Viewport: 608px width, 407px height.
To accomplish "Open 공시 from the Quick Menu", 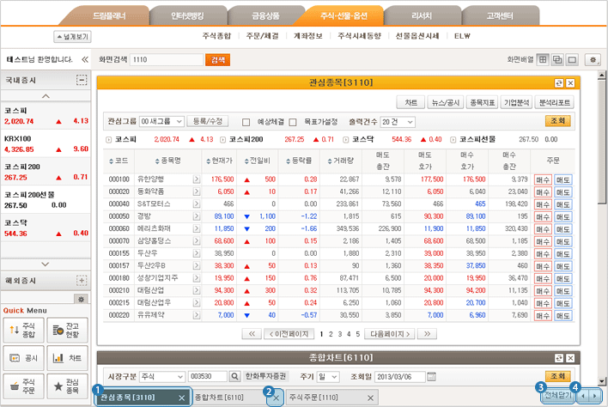I will point(24,358).
